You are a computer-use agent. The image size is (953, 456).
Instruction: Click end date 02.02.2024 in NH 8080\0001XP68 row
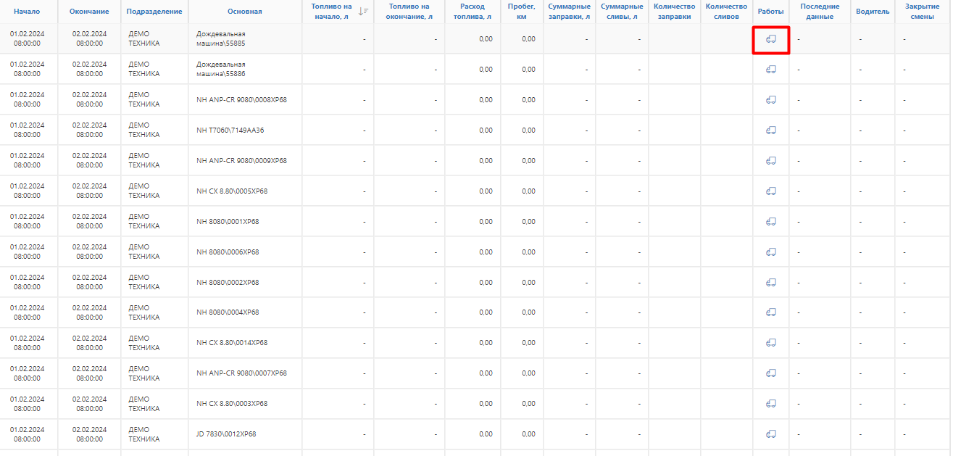click(89, 217)
